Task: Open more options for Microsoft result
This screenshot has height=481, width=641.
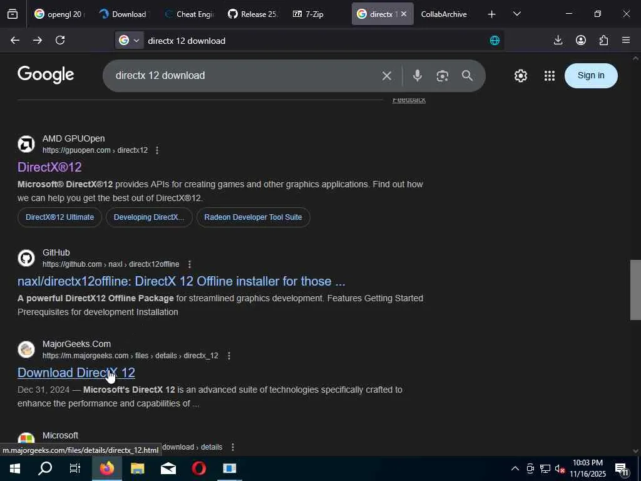Action: click(233, 447)
